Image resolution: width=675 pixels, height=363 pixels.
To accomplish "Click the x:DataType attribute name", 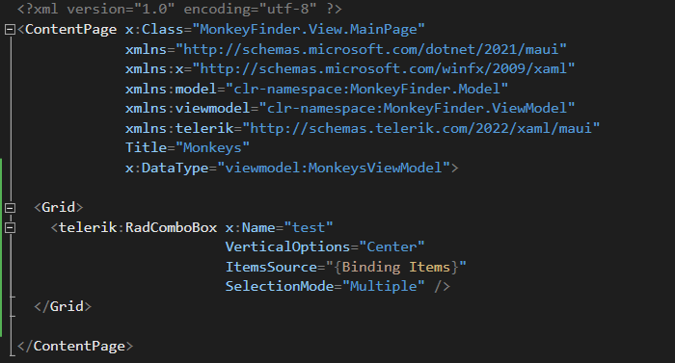I will point(167,168).
